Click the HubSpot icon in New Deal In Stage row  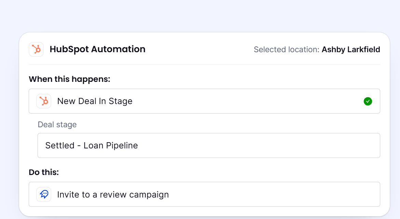tap(44, 101)
